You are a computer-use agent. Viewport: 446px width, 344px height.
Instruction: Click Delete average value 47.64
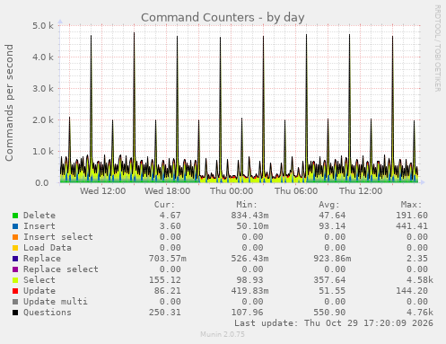click(332, 216)
